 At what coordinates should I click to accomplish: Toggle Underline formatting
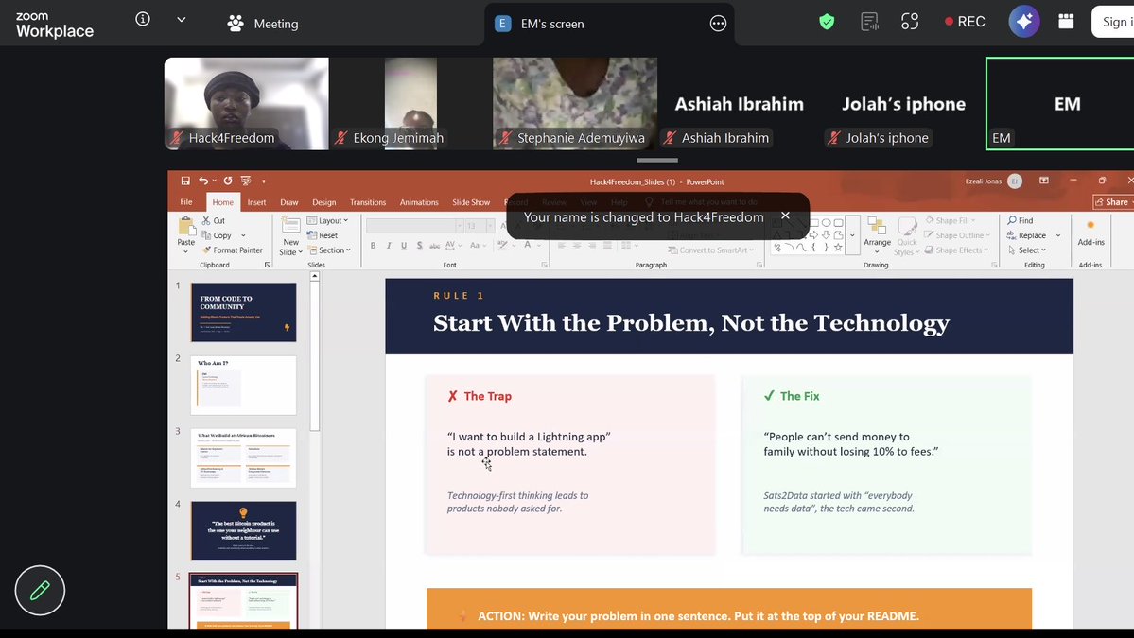pyautogui.click(x=404, y=246)
